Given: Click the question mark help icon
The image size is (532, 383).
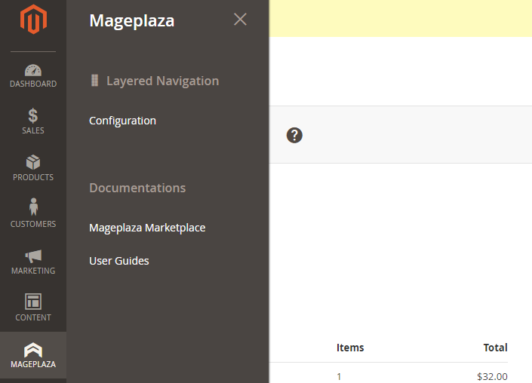Looking at the screenshot, I should [294, 135].
